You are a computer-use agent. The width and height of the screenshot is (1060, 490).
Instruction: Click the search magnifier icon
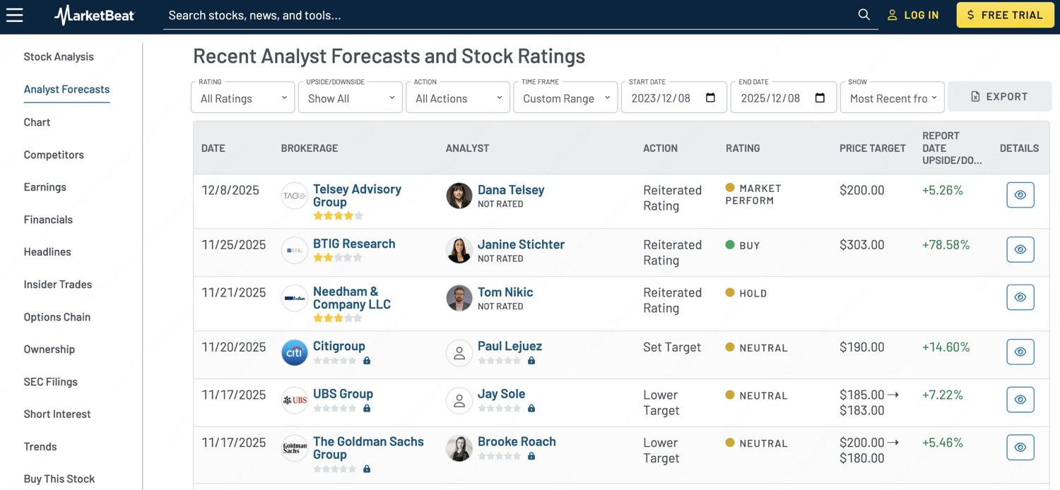pyautogui.click(x=864, y=15)
